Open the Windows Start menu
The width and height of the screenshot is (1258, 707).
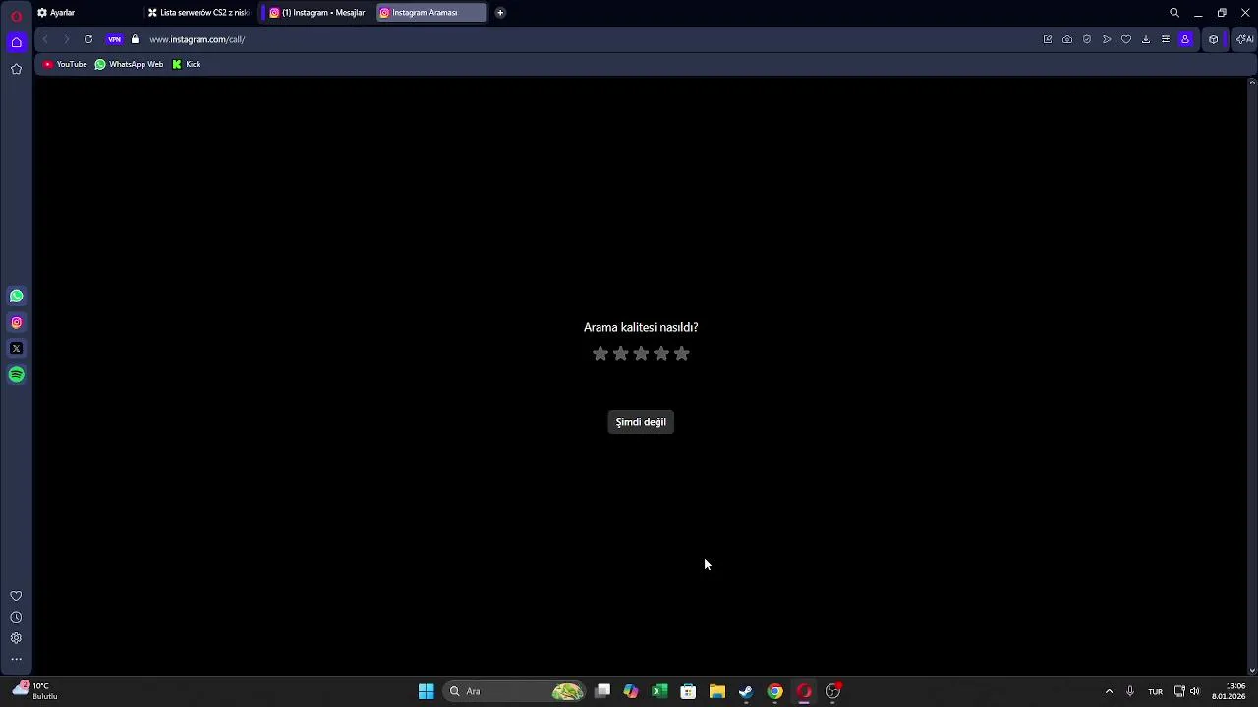(427, 691)
